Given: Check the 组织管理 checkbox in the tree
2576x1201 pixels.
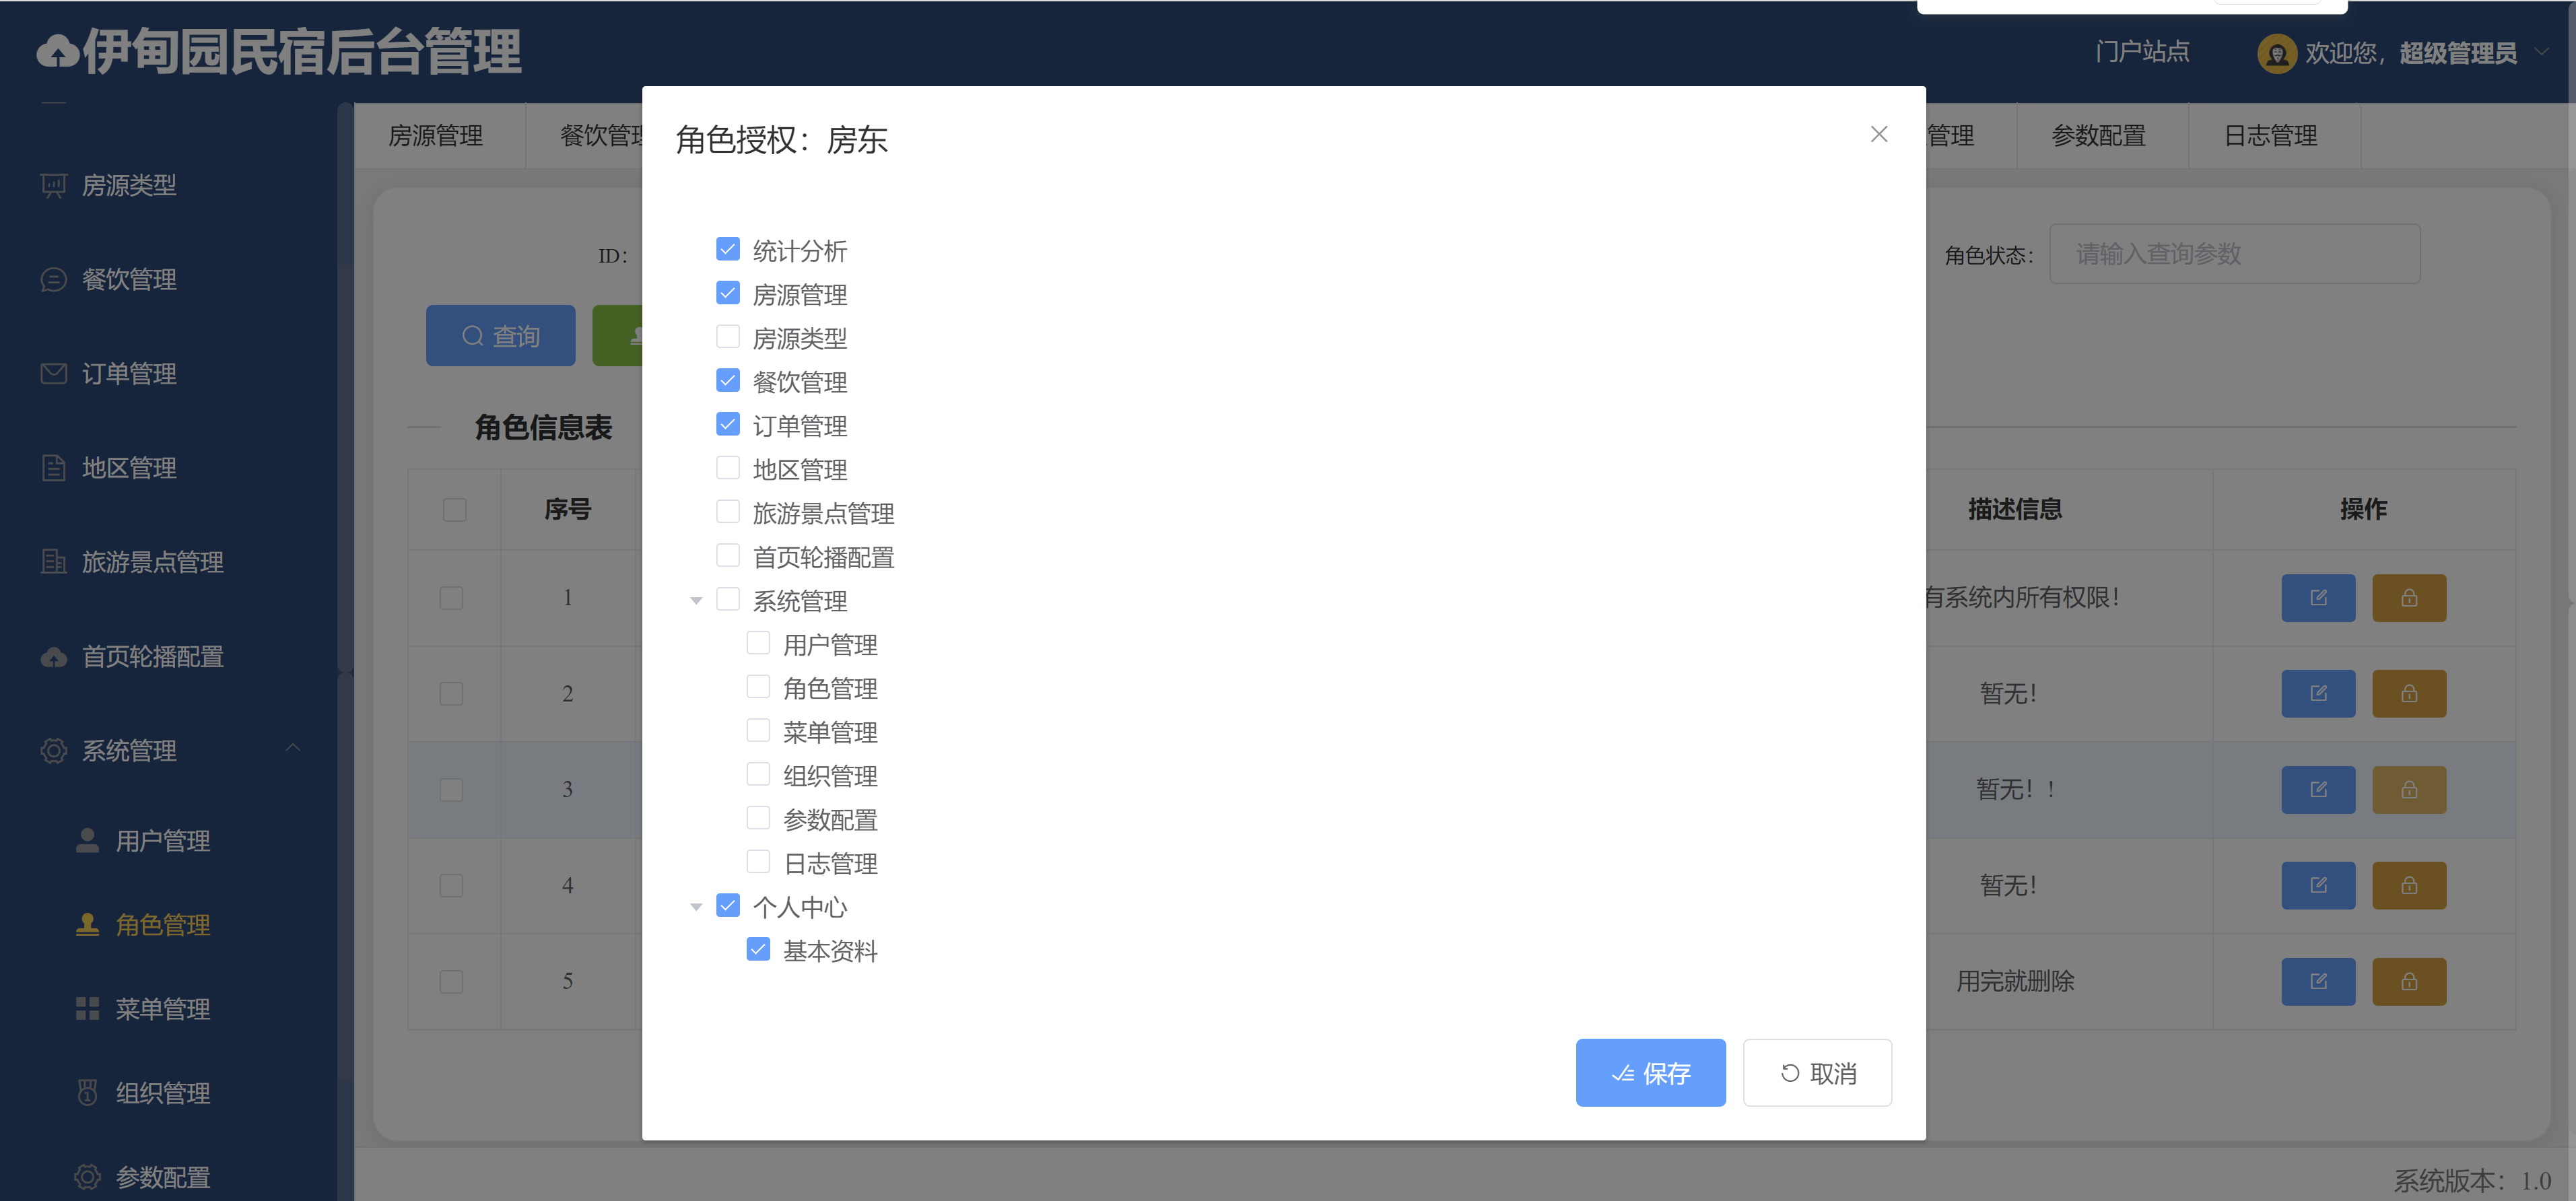Looking at the screenshot, I should point(759,774).
